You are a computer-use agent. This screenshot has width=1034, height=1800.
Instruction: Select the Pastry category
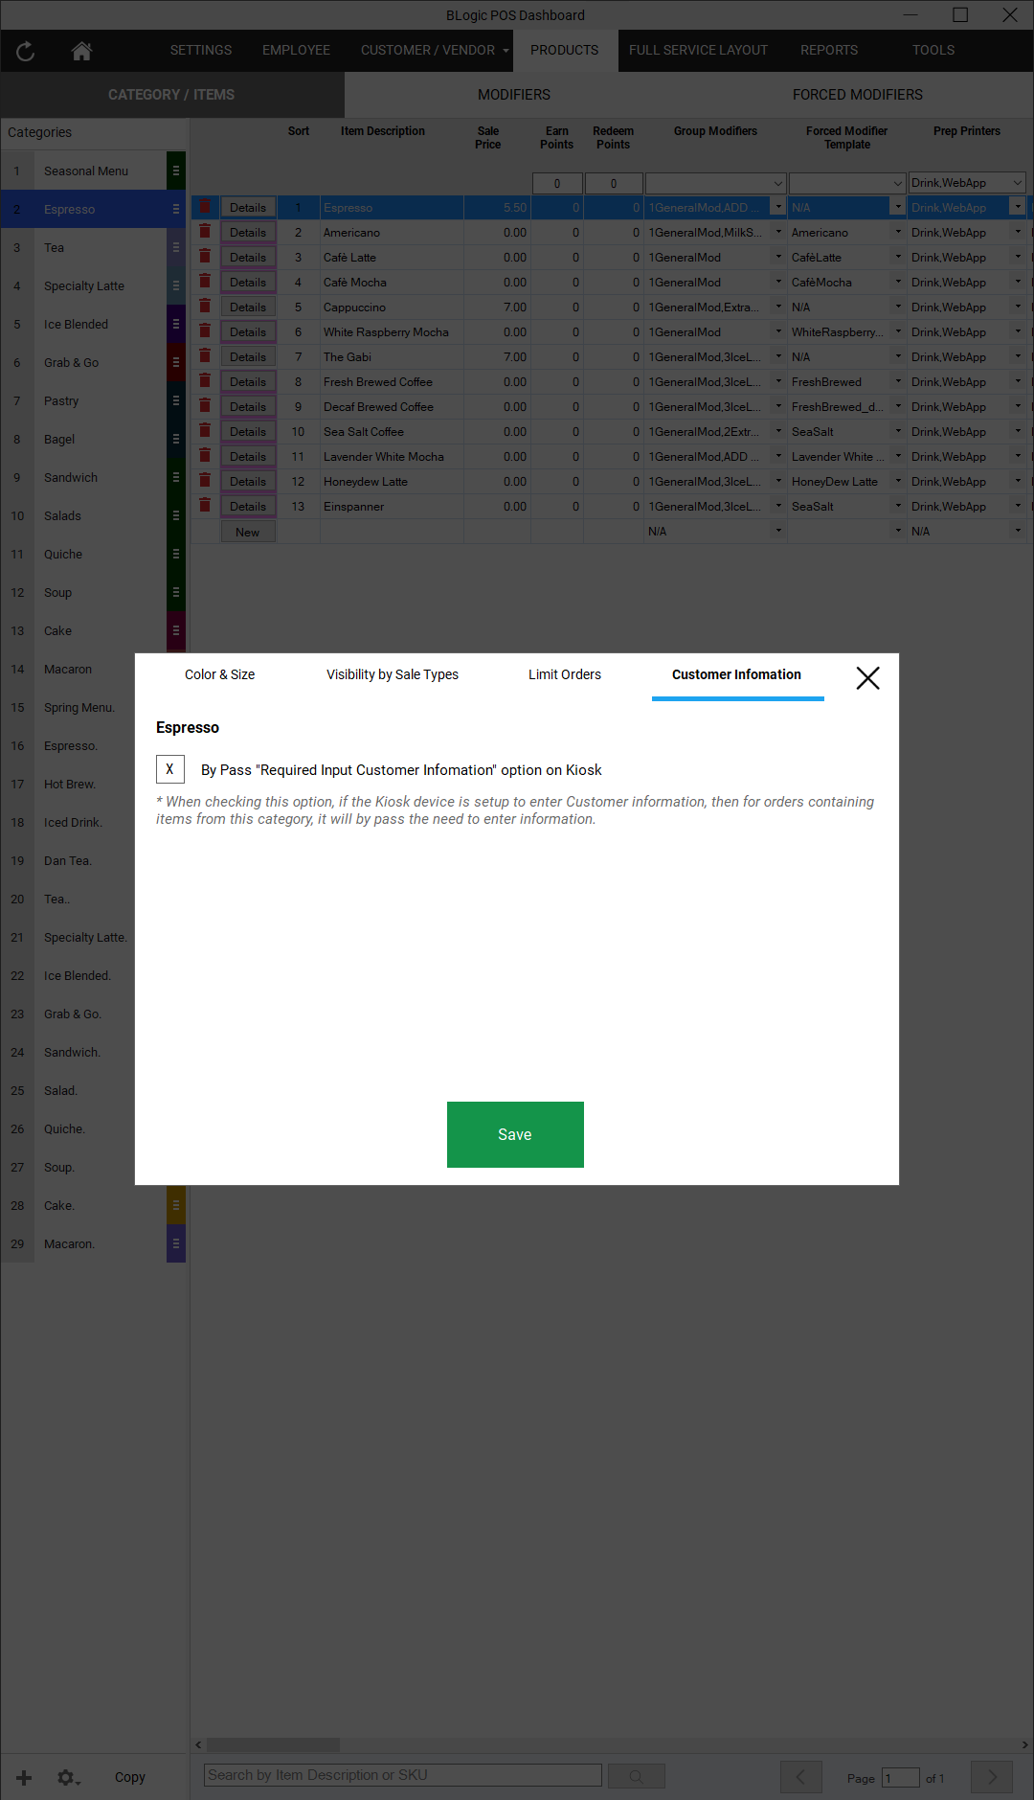pyautogui.click(x=84, y=400)
